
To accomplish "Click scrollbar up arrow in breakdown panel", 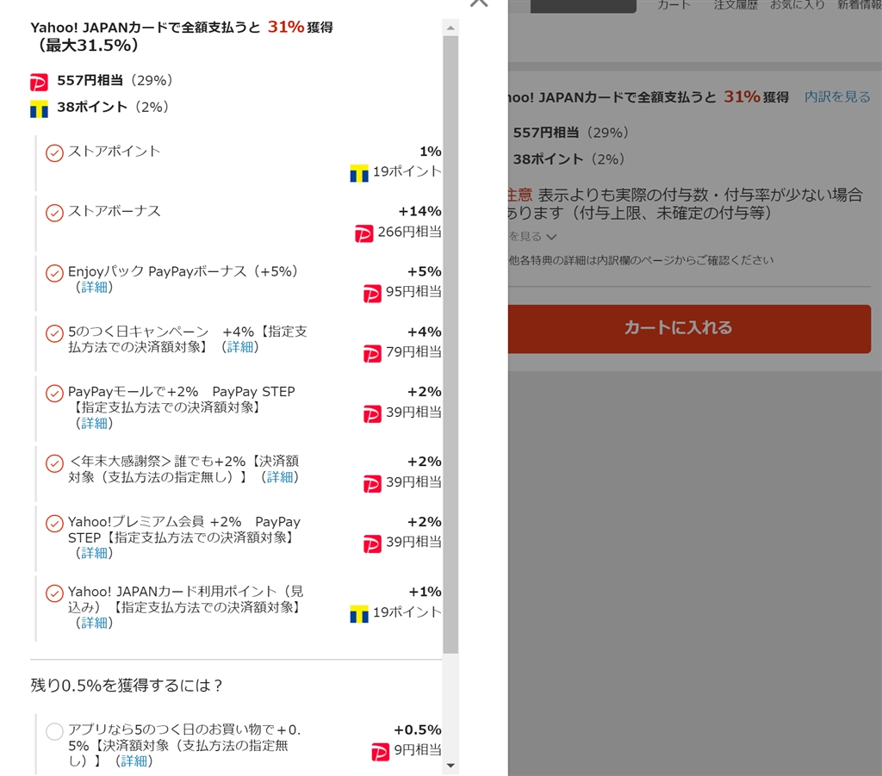I will point(450,28).
